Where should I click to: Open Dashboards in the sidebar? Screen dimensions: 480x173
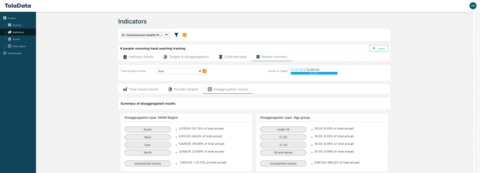[15, 53]
